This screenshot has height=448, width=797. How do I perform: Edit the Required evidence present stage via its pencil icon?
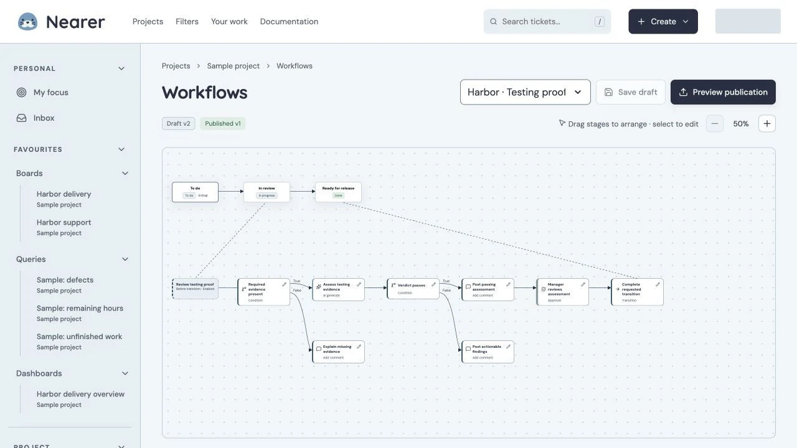pos(284,284)
